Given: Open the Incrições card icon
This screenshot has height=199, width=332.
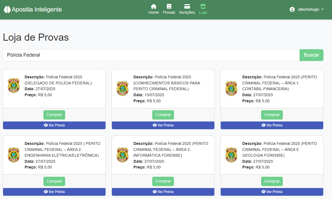Looking at the screenshot, I should click(187, 6).
